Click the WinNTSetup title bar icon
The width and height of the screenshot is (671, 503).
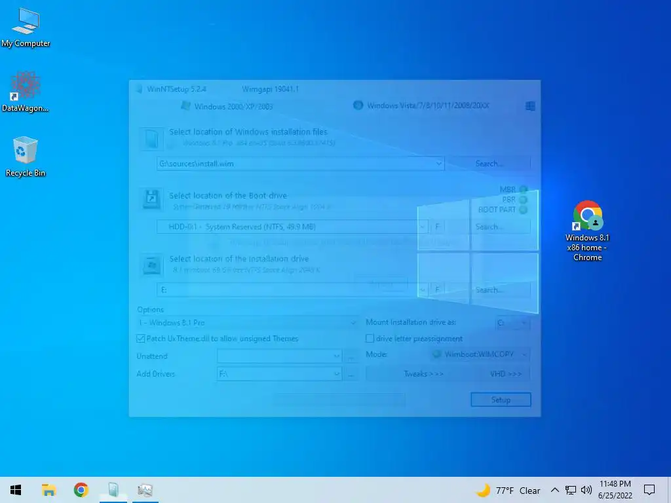coord(139,89)
